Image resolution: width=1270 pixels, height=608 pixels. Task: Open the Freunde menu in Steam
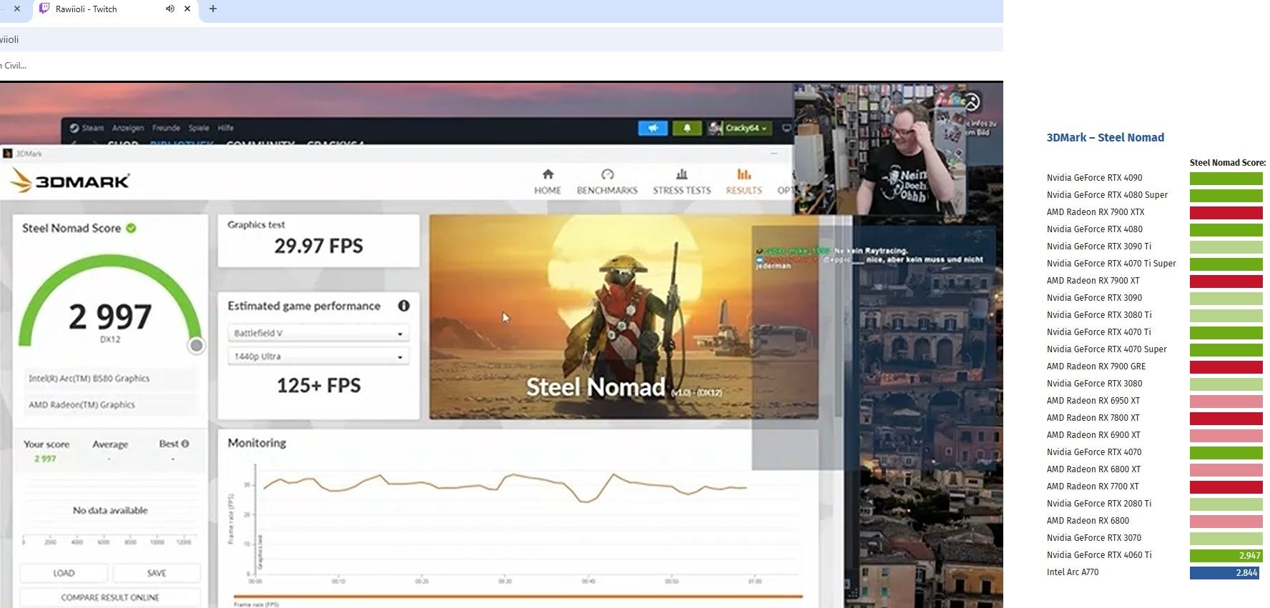(x=166, y=128)
